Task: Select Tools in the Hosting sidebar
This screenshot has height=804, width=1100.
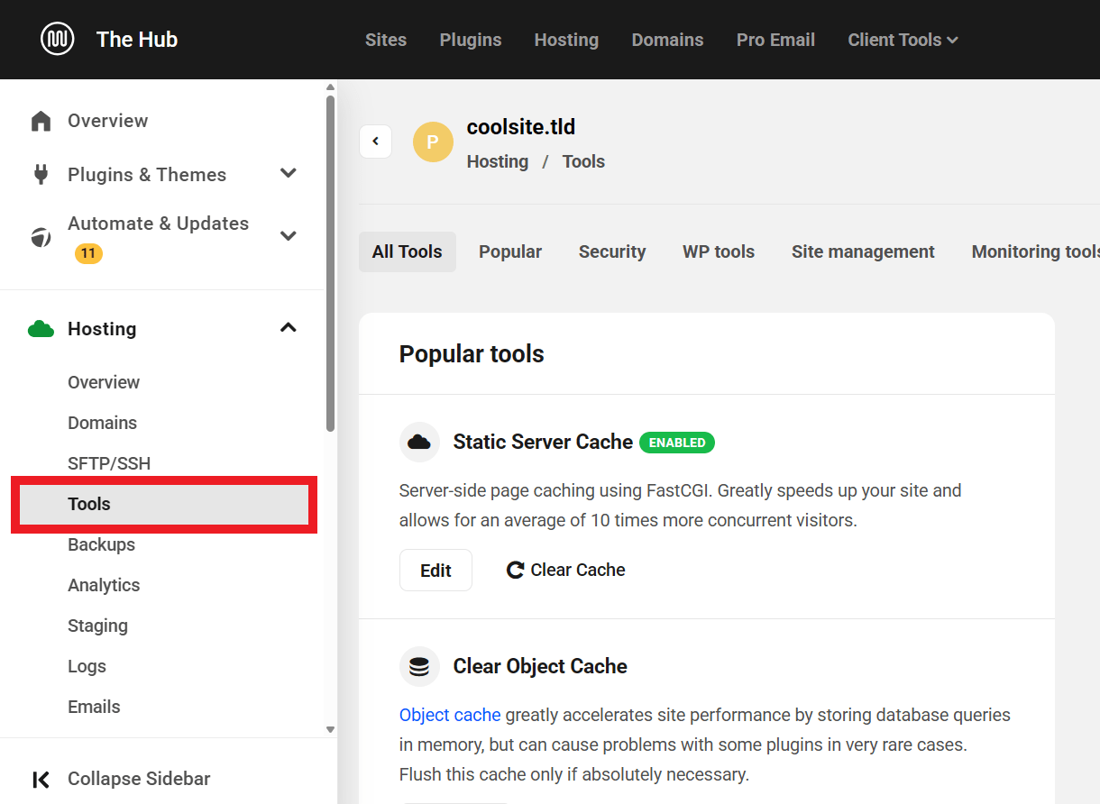Action: (x=164, y=504)
